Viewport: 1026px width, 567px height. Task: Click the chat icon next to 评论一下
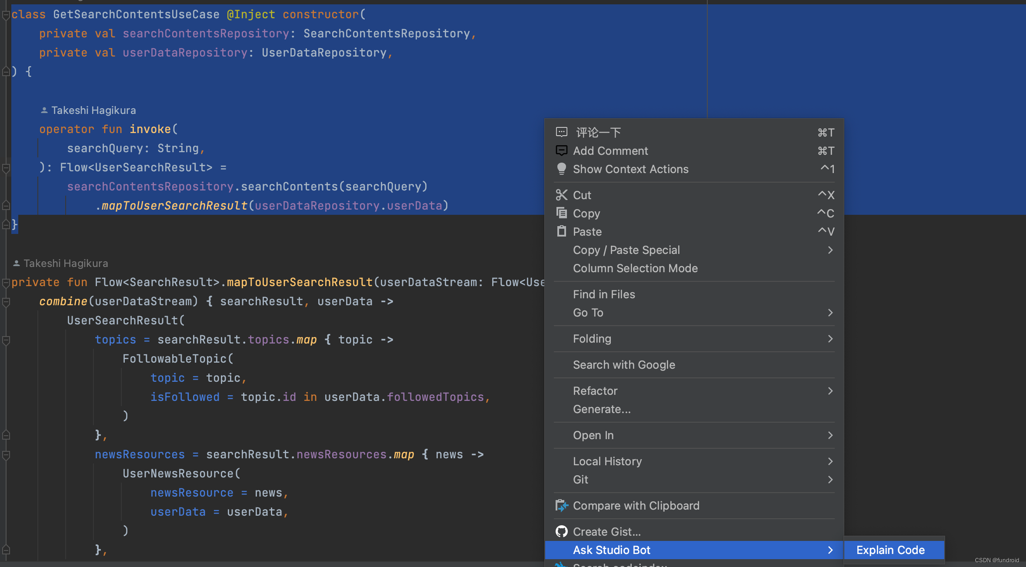[561, 132]
